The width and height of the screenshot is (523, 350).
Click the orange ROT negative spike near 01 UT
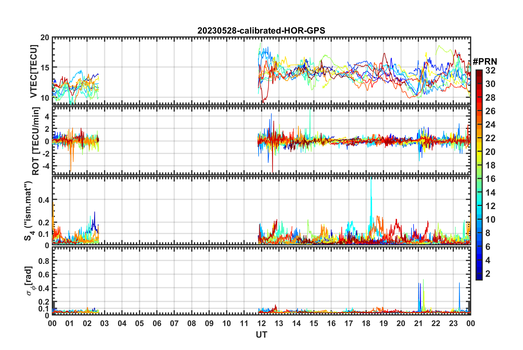click(x=71, y=157)
